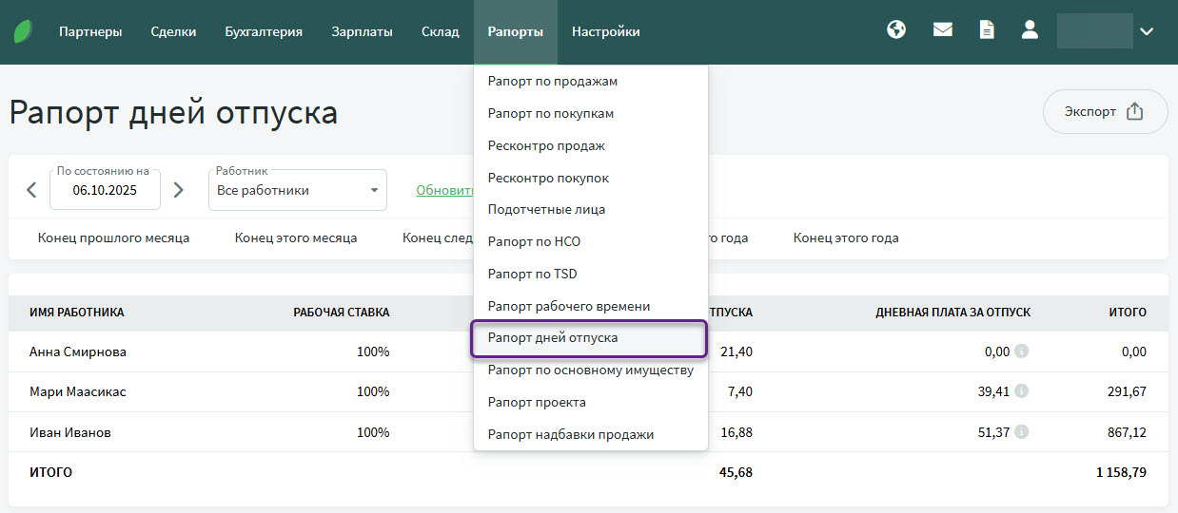Select Рапорт рабочего времени from menu
This screenshot has width=1178, height=513.
(x=568, y=306)
